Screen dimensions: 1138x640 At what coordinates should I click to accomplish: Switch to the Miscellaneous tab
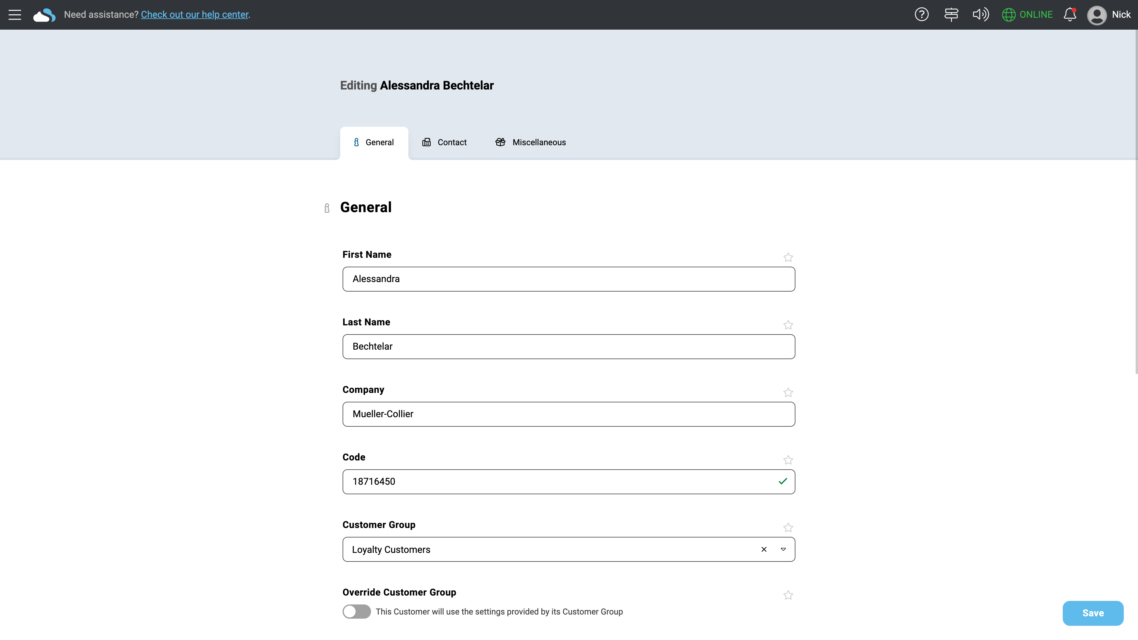(530, 142)
